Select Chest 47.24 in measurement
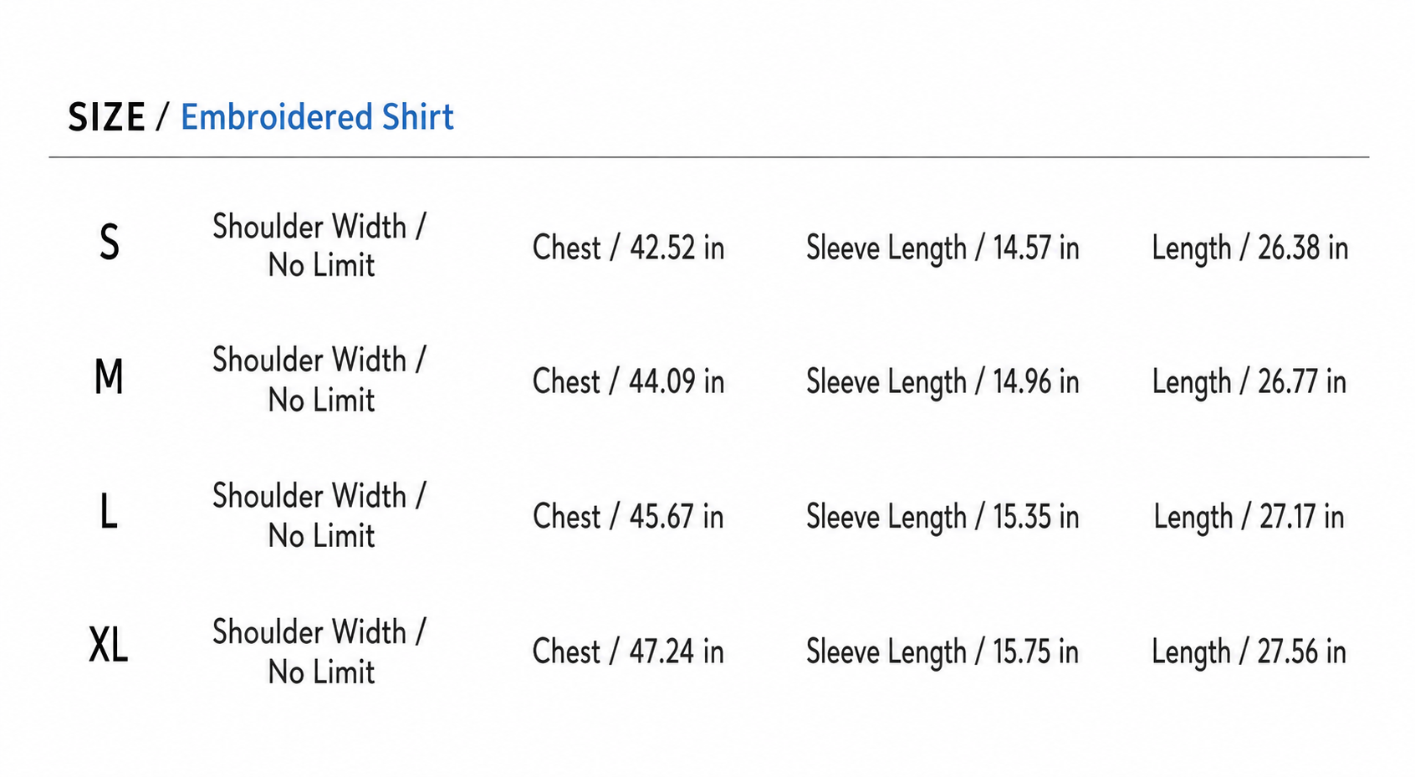This screenshot has height=777, width=1415. tap(628, 652)
